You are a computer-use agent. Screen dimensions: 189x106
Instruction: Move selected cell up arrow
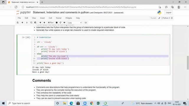click(x=40, y=23)
